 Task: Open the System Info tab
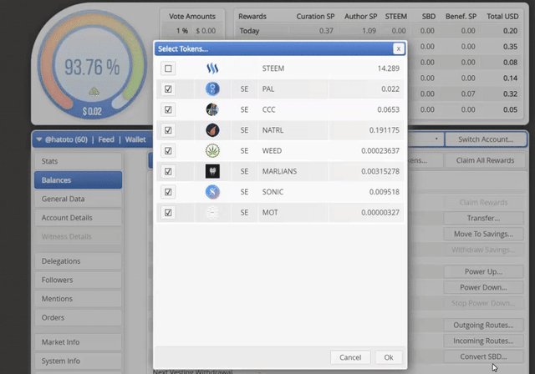78,361
